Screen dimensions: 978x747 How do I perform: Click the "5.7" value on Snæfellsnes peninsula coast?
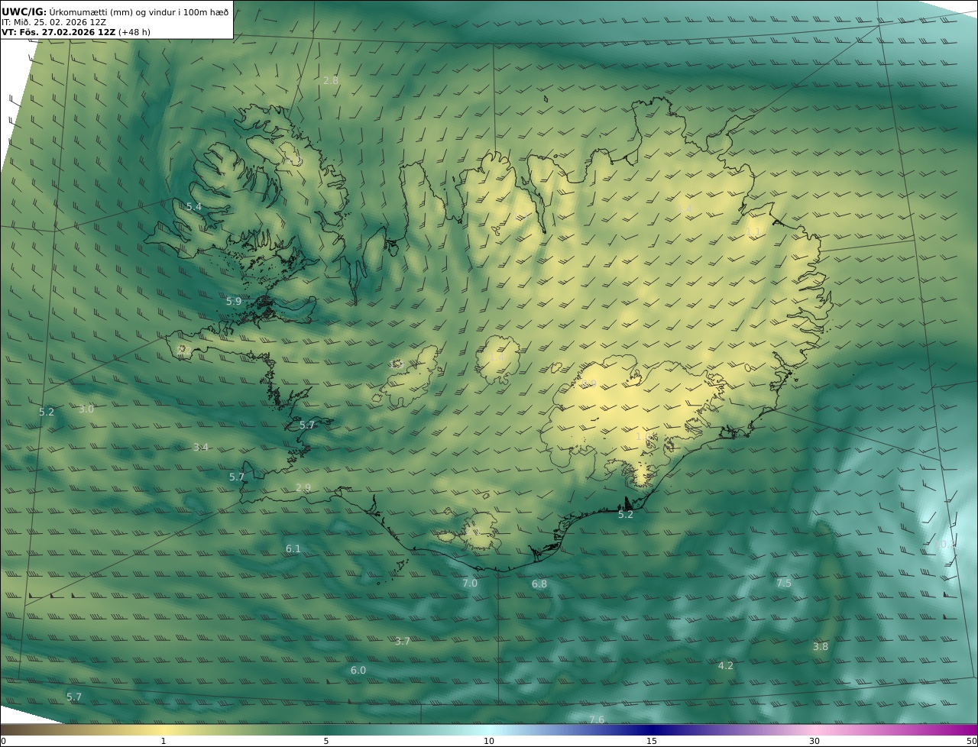tap(307, 425)
